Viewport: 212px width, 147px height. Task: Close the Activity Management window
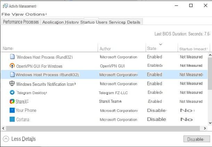[205, 6]
